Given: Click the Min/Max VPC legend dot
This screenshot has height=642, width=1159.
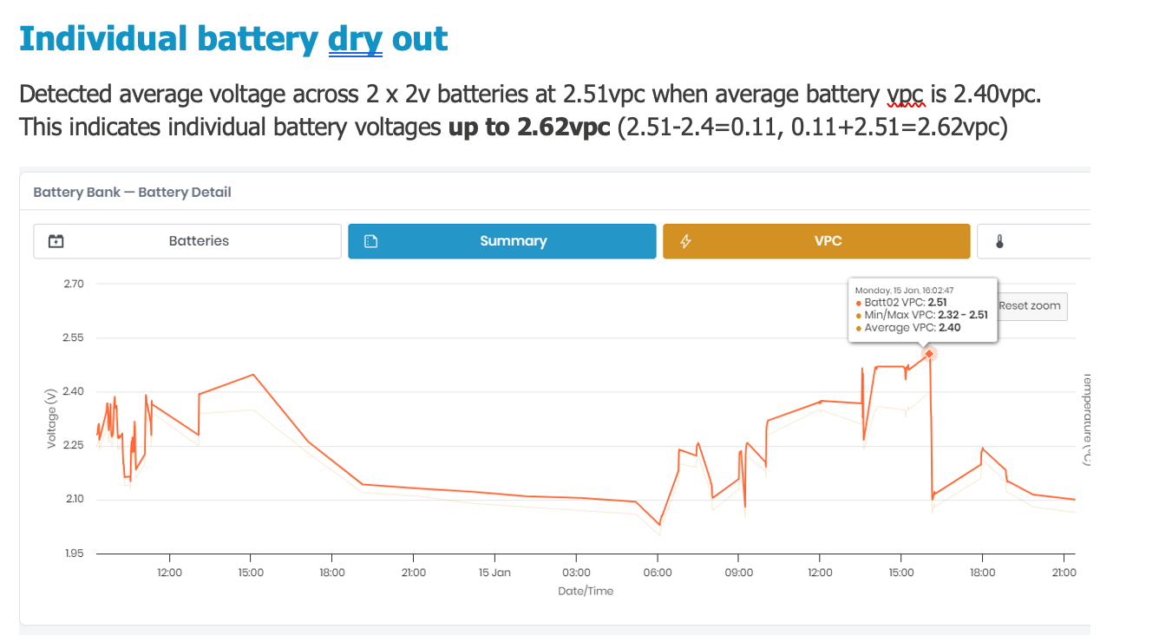Looking at the screenshot, I should pos(859,316).
